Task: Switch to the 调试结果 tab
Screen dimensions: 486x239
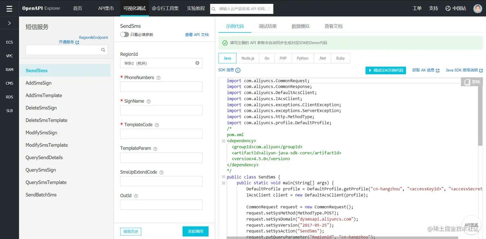Action: click(268, 26)
